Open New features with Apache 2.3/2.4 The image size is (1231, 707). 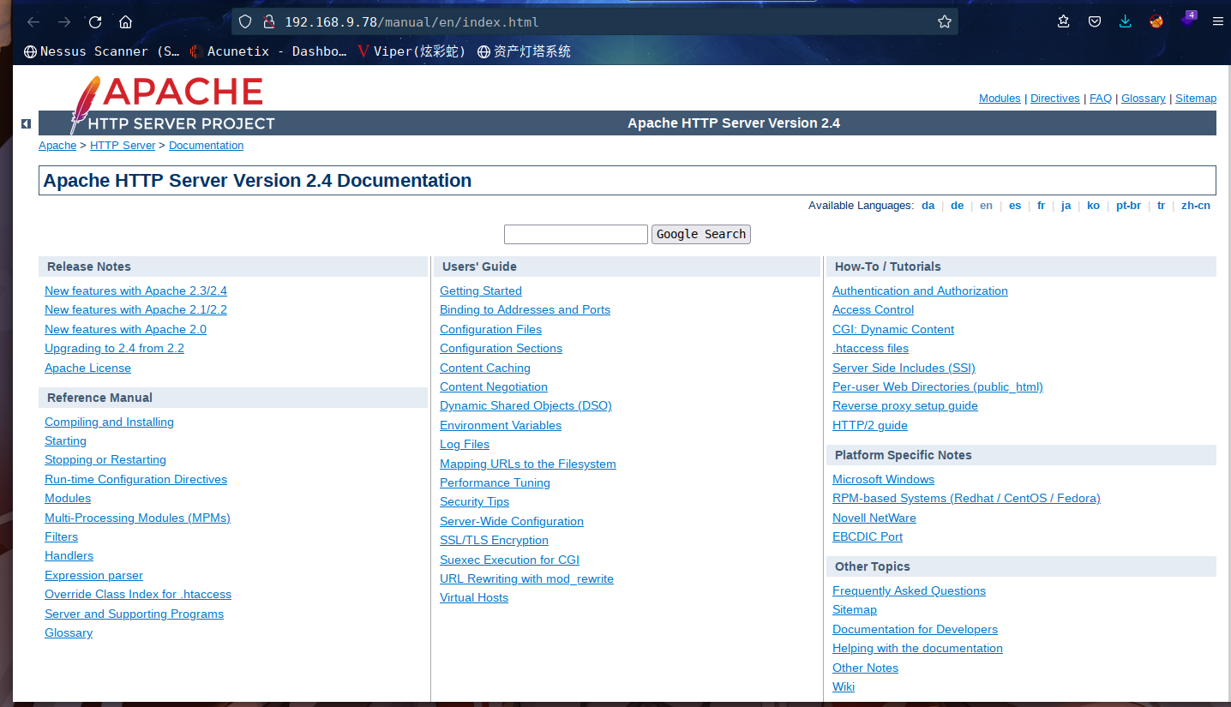point(135,291)
